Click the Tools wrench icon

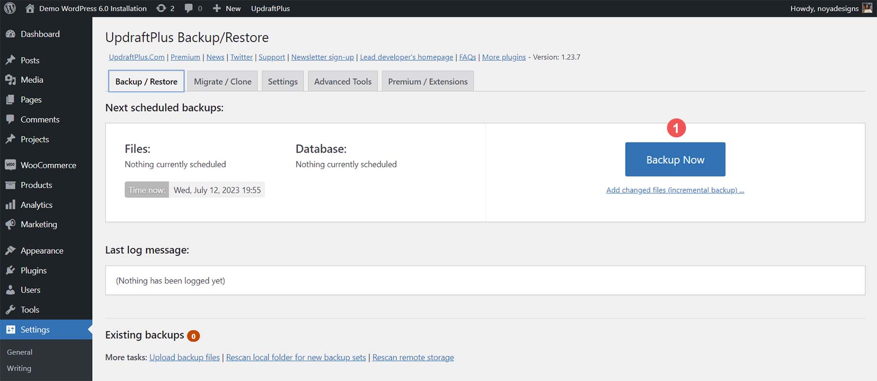(10, 310)
